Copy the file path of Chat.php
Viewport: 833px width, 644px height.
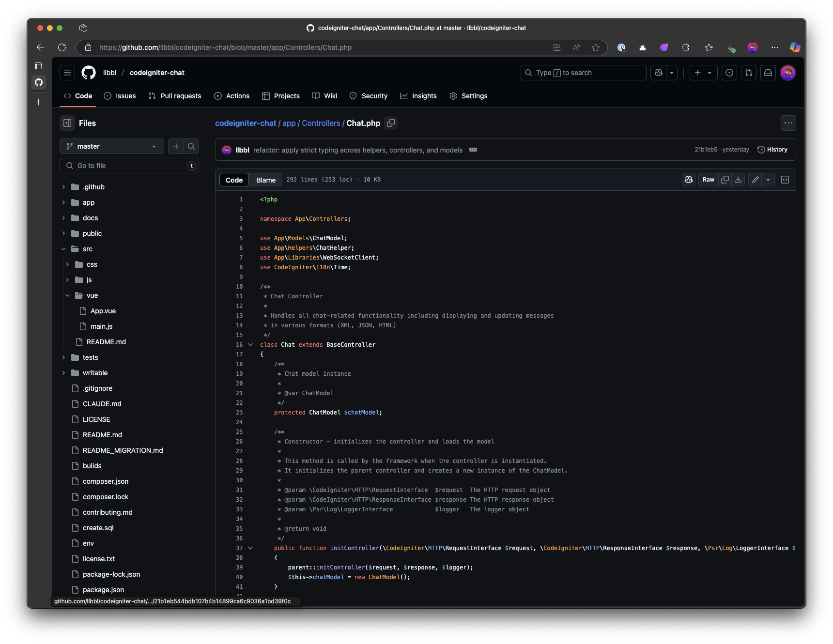click(x=391, y=123)
